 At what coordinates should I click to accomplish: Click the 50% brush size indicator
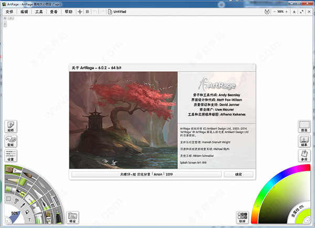click(15, 213)
